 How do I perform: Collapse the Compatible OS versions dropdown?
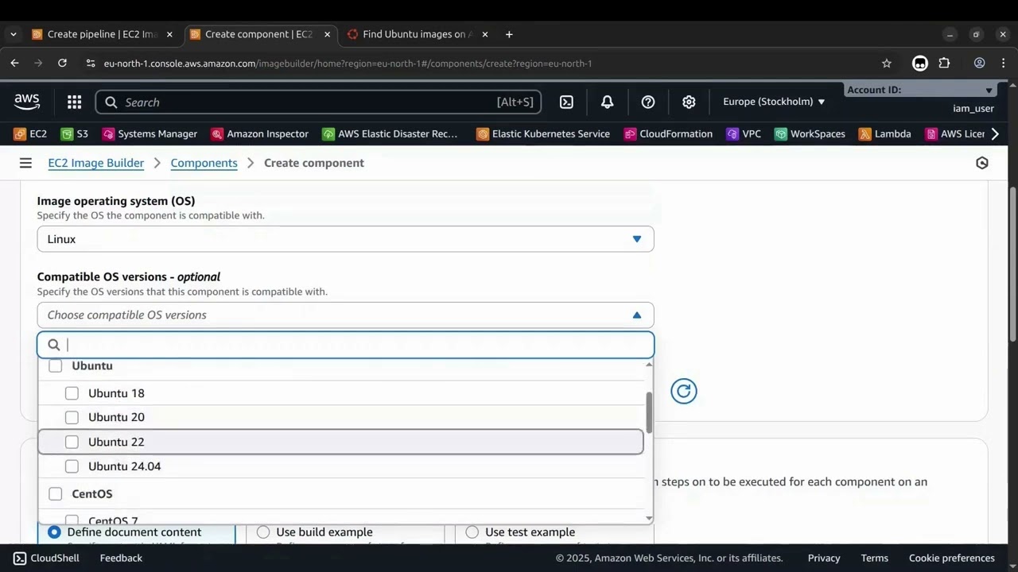coord(345,315)
